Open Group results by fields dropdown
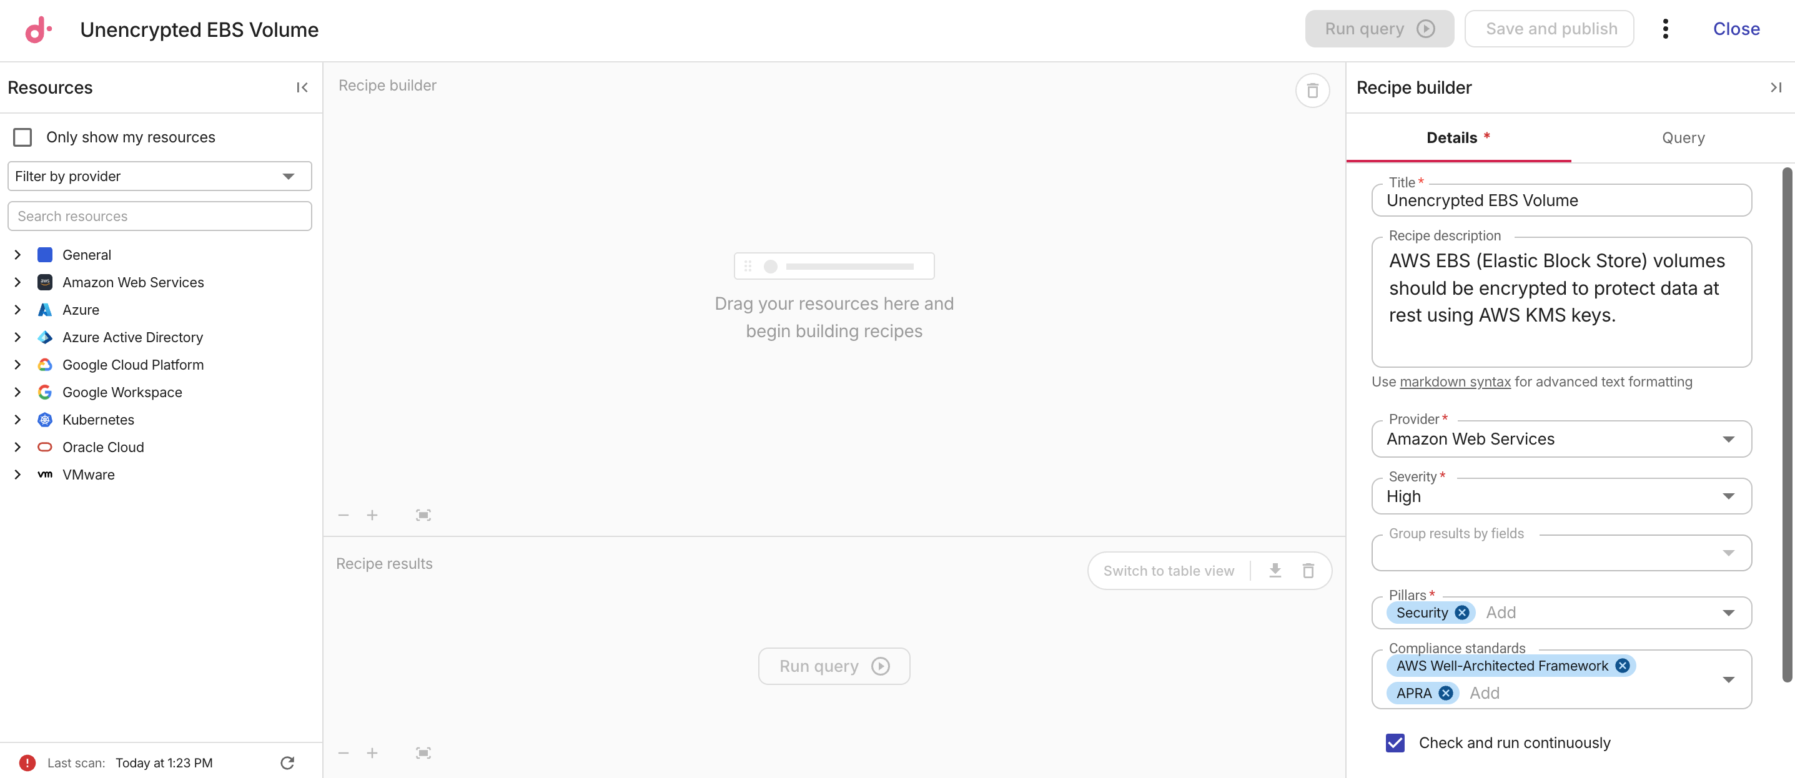Viewport: 1795px width, 778px height. pyautogui.click(x=1561, y=553)
